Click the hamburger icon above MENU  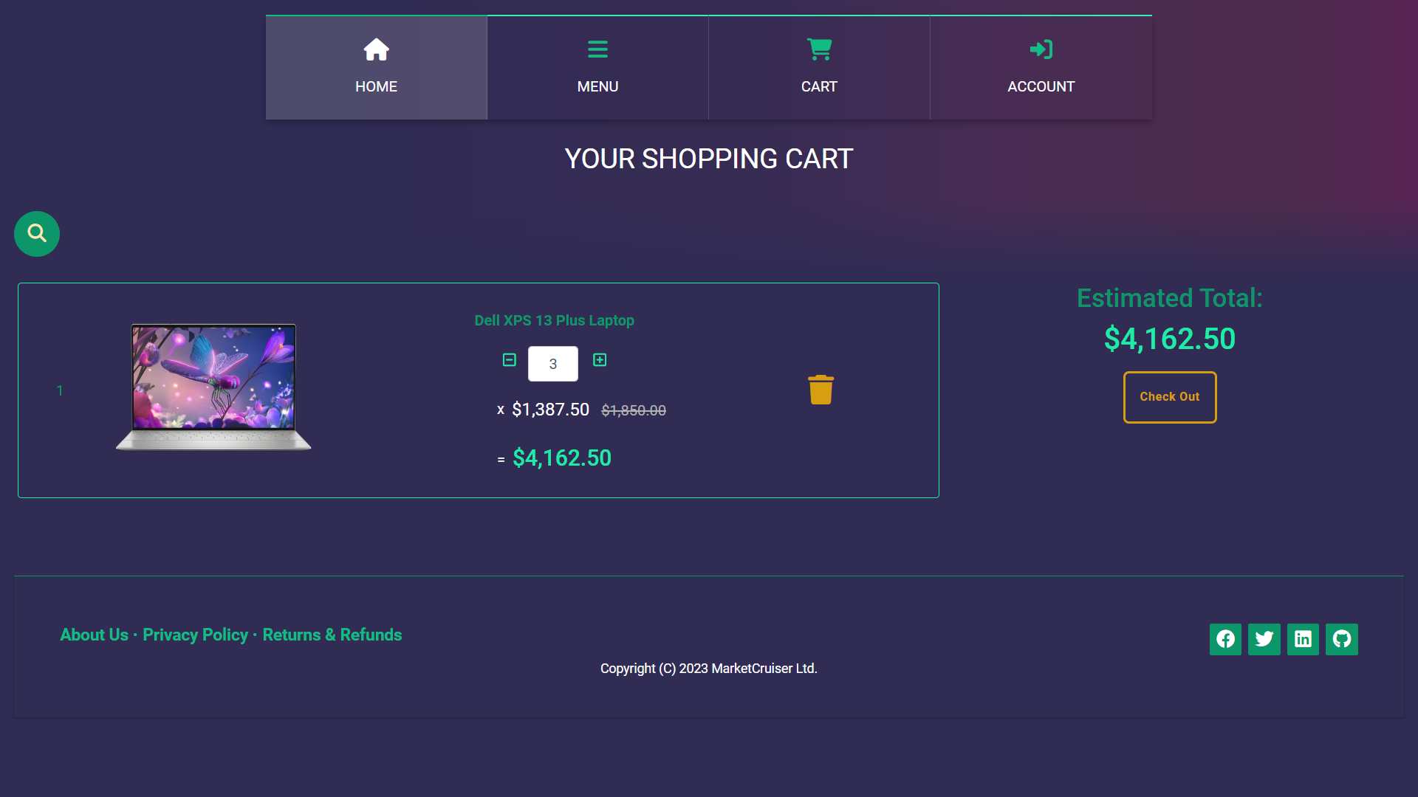597,49
